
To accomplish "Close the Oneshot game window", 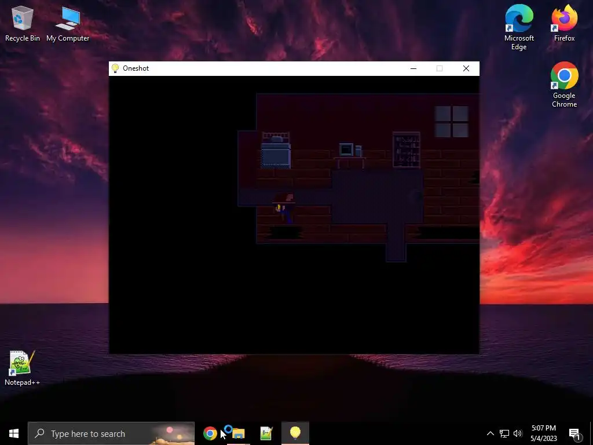I will (x=466, y=68).
